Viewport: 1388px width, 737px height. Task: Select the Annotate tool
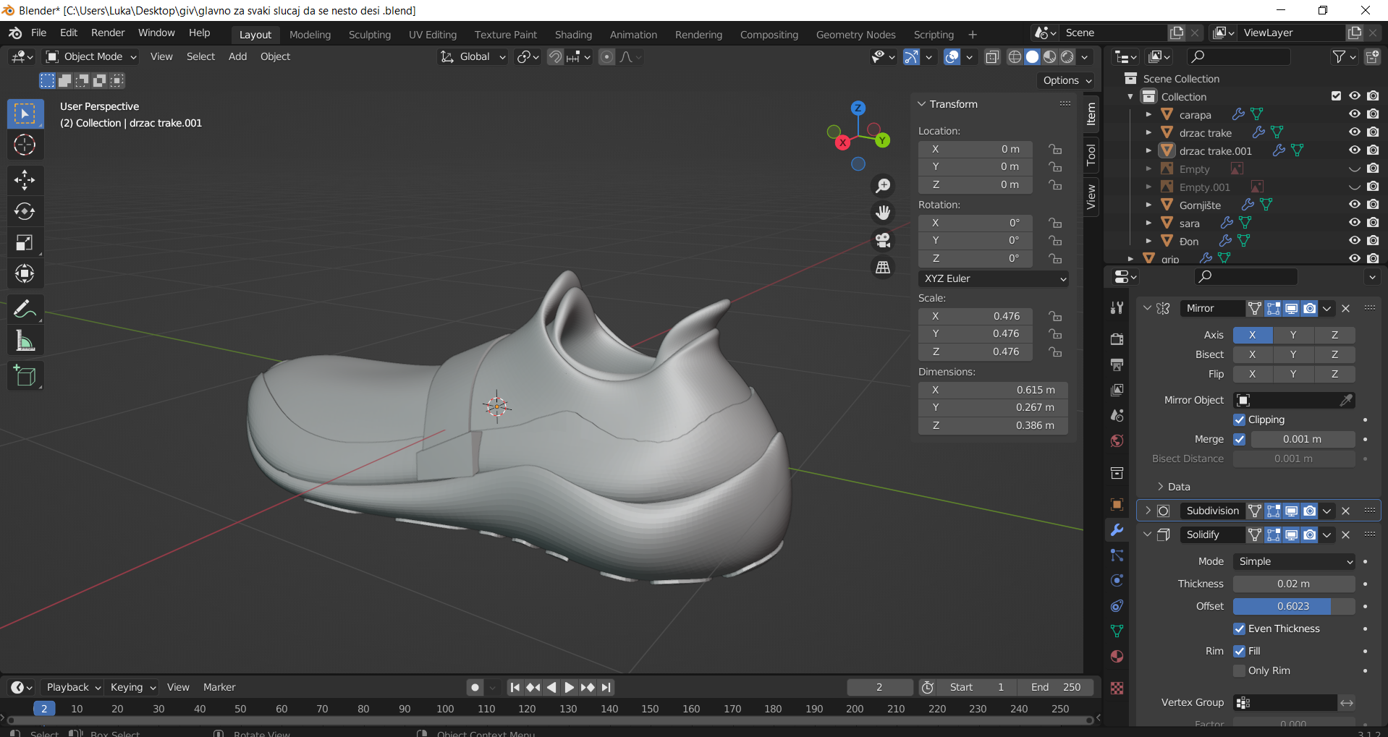[25, 309]
